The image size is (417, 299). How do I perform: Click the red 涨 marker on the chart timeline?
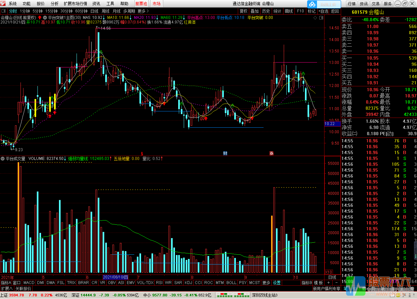point(271,153)
